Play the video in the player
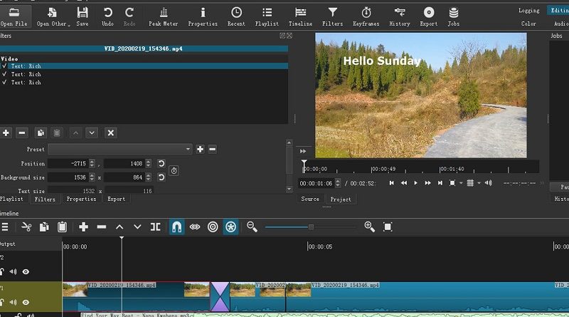 click(416, 183)
